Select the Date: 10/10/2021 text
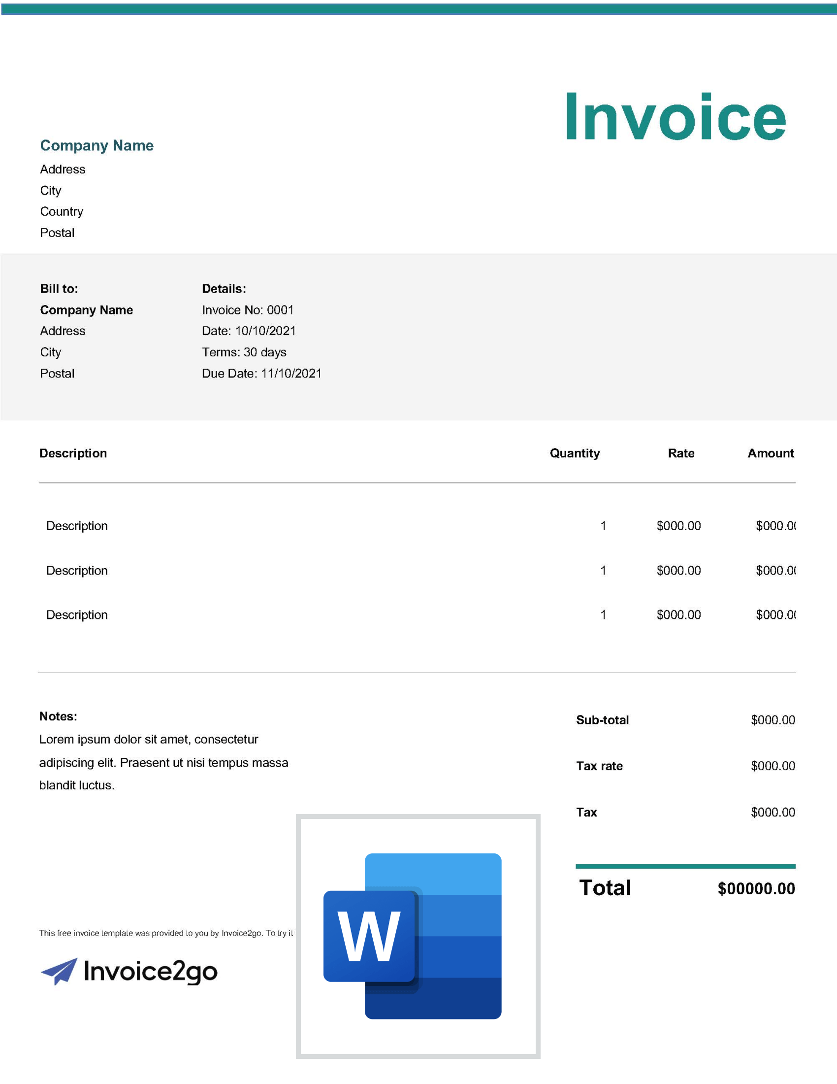This screenshot has width=837, height=1084. [249, 331]
